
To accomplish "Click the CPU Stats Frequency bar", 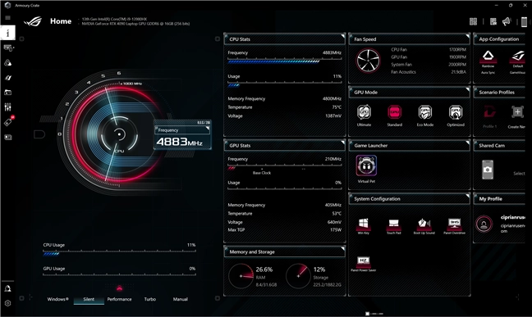I will (x=285, y=61).
